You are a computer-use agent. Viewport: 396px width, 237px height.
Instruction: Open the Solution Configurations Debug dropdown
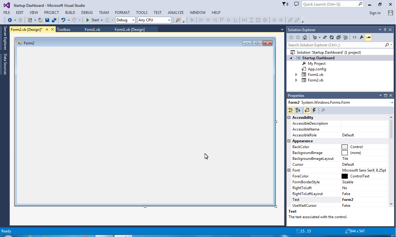tap(126, 20)
